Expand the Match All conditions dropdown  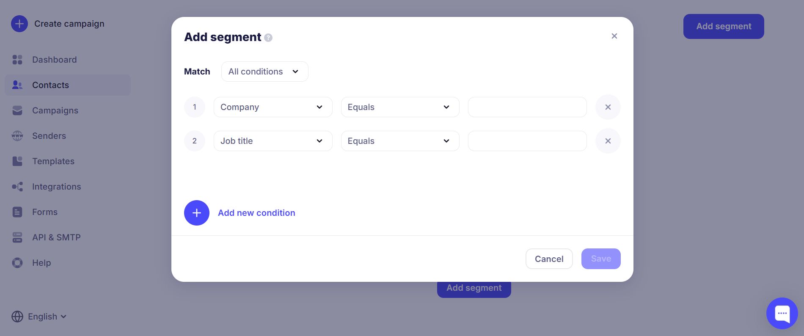[x=264, y=72]
